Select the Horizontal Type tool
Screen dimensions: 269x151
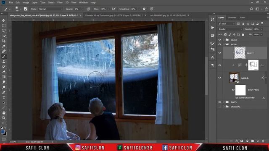coord(4,98)
